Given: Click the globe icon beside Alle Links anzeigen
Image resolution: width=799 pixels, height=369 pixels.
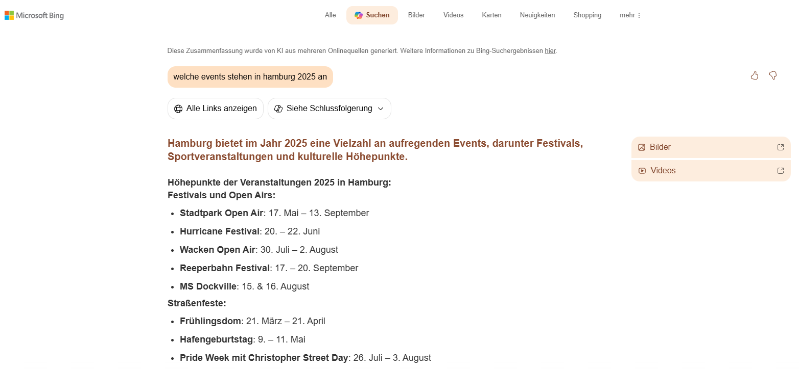Looking at the screenshot, I should pyautogui.click(x=178, y=109).
